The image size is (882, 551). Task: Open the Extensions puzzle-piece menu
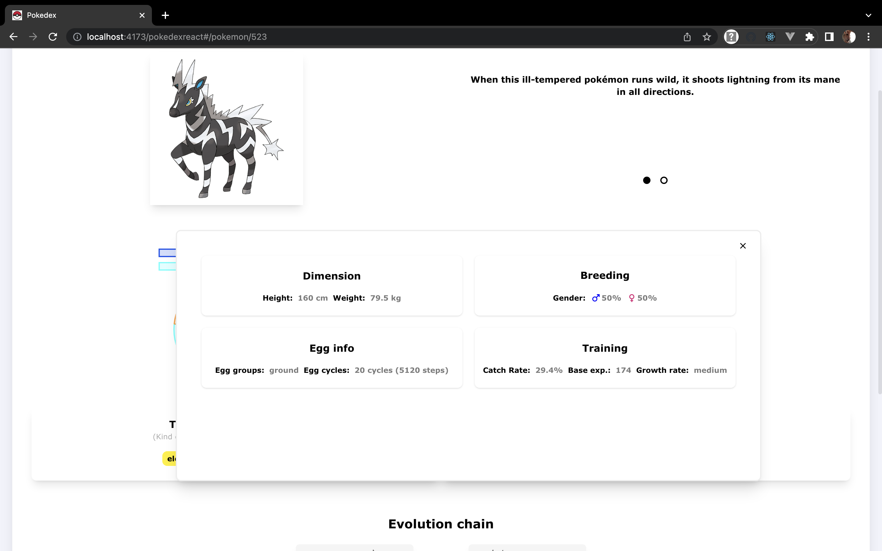pos(809,37)
